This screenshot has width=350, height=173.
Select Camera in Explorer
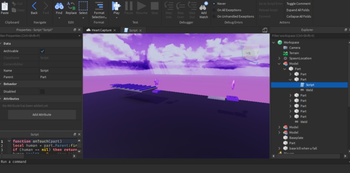click(295, 48)
